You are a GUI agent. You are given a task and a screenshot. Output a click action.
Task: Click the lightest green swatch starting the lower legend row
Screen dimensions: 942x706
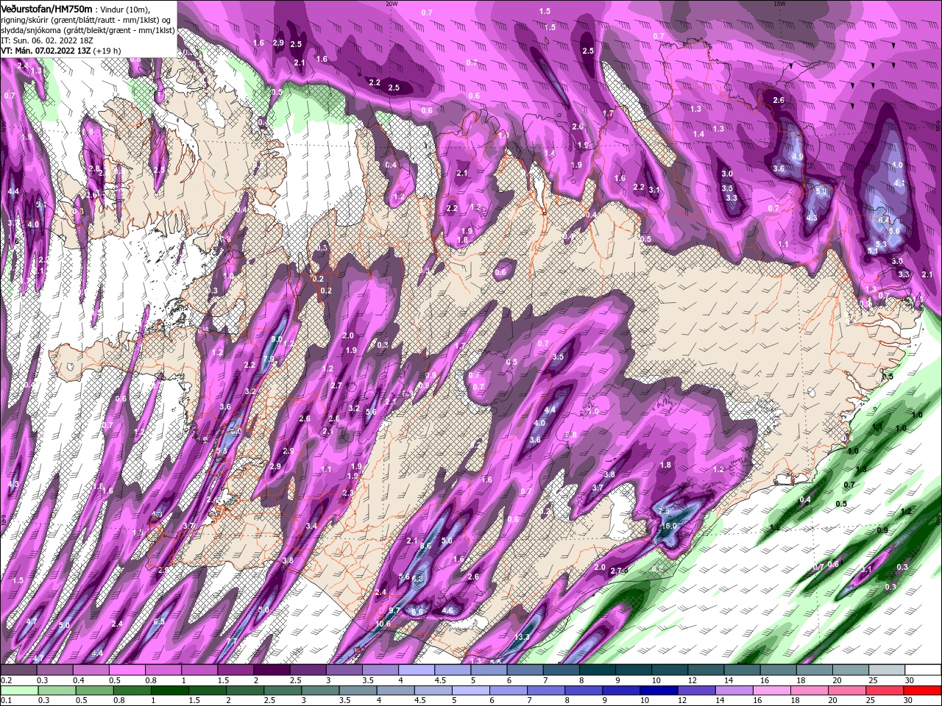tap(18, 691)
